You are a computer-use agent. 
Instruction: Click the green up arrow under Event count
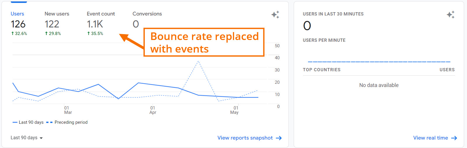89,34
